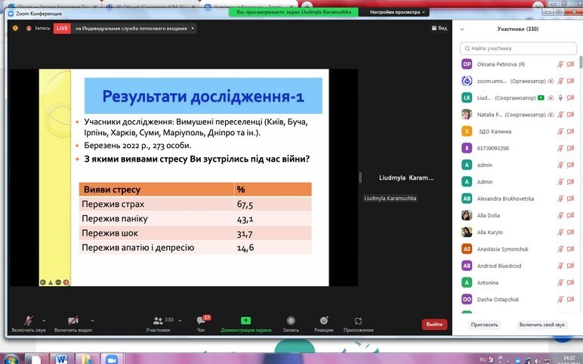The image size is (583, 364).
Task: Click camera-off icon for Antonina
Action: 570,282
